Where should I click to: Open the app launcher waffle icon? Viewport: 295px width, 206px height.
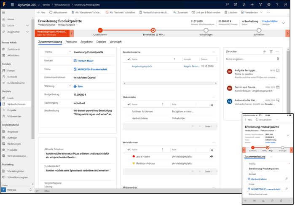click(13, 5)
